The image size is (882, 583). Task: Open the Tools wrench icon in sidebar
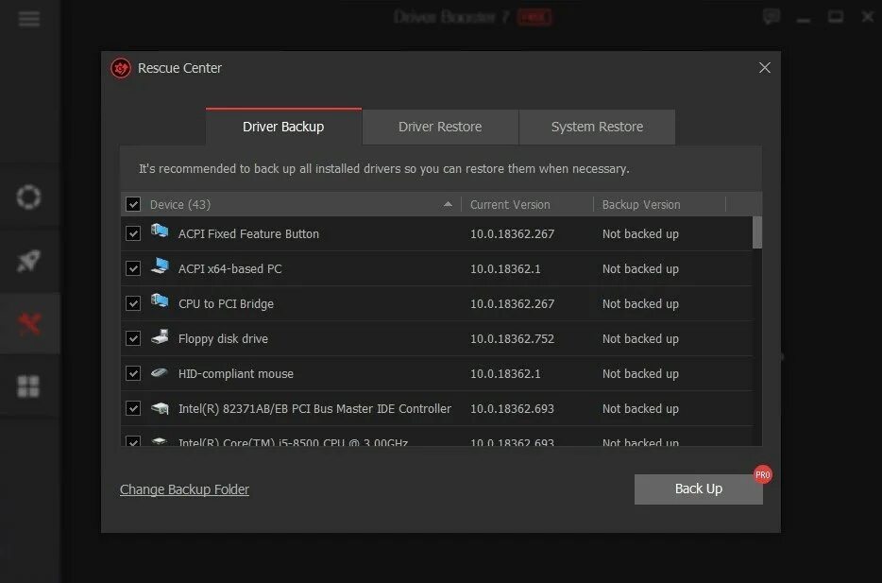tap(29, 323)
